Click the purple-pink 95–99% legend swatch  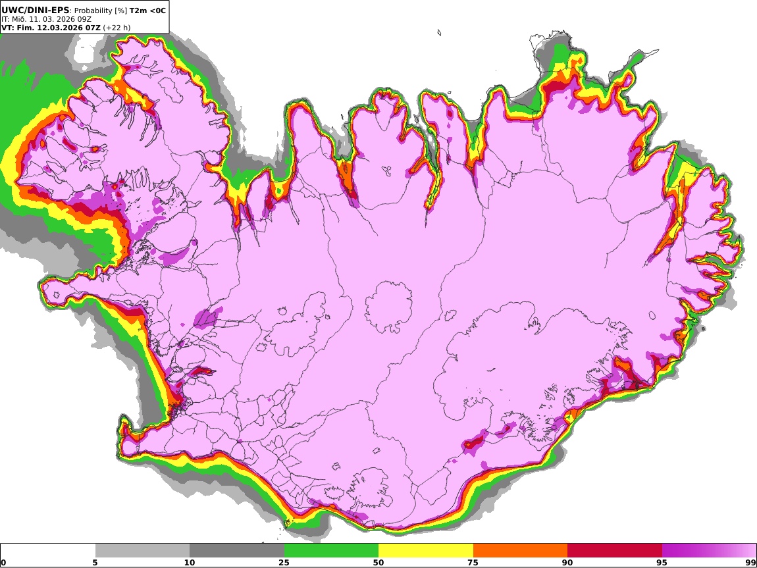click(709, 551)
